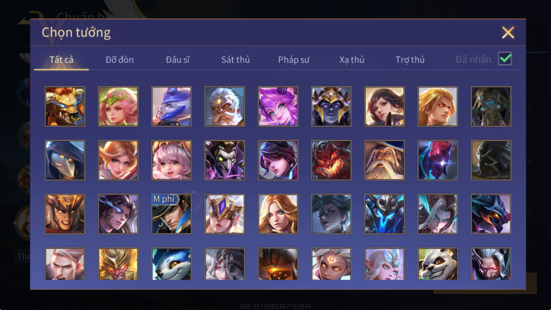Choose the golden monkey king hero portrait
551x310 pixels.
click(x=118, y=264)
